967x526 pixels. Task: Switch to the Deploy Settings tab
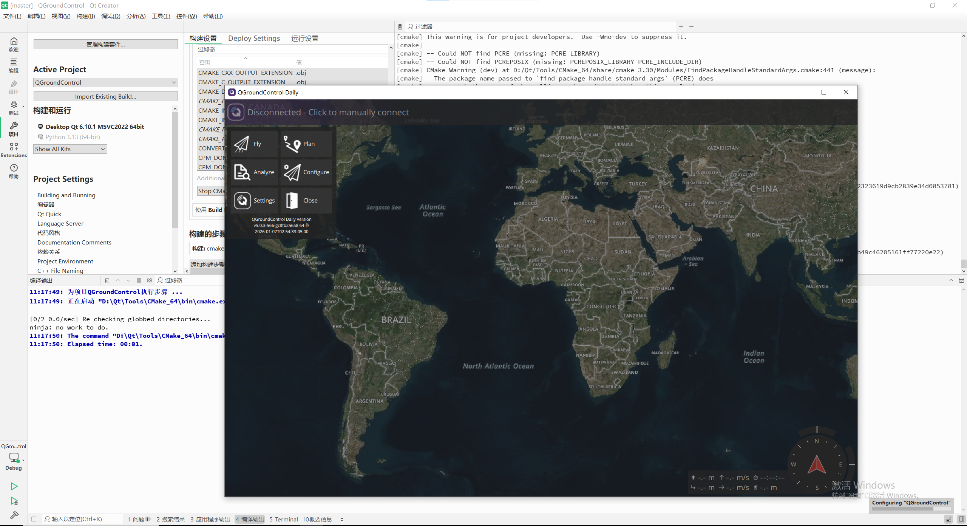(254, 39)
